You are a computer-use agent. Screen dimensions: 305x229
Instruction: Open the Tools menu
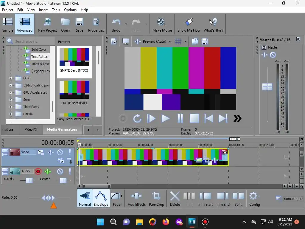click(56, 10)
